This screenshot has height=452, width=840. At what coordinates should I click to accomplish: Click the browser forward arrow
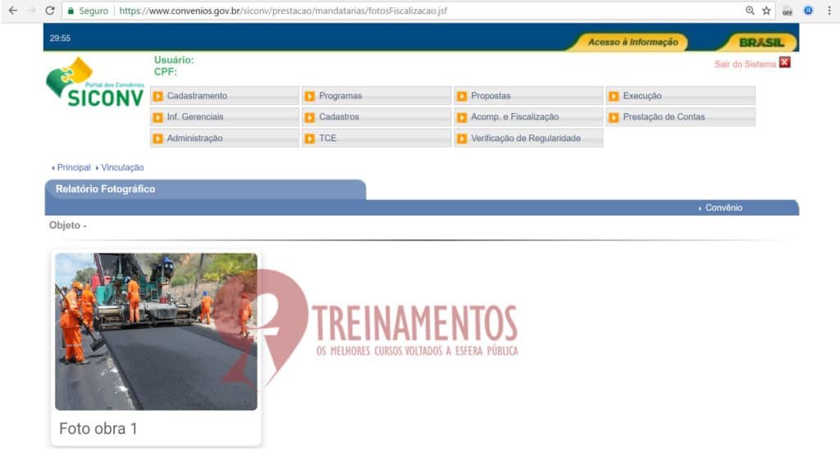(31, 11)
